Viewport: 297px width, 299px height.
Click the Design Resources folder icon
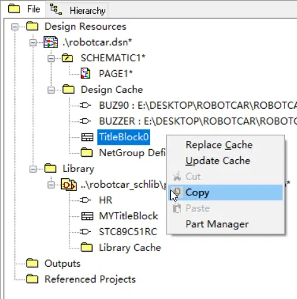point(32,26)
